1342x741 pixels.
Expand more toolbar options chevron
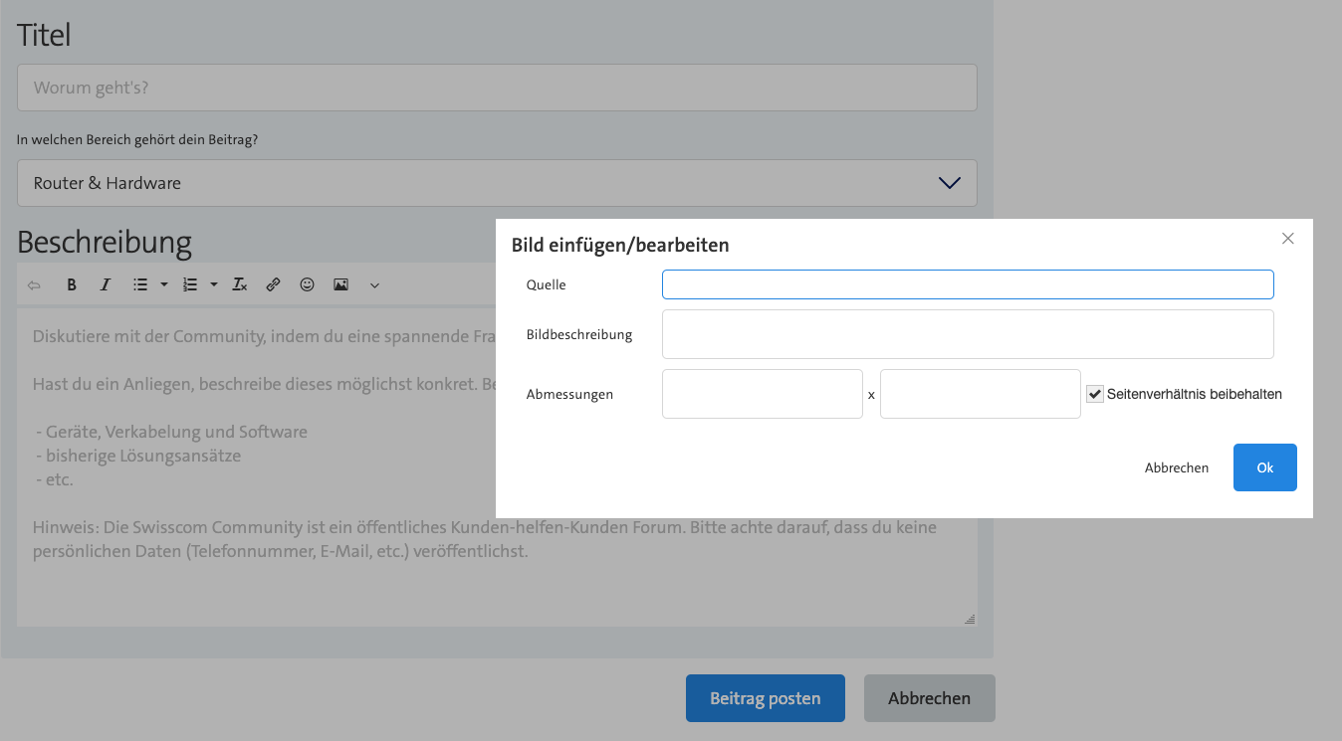[x=374, y=285]
